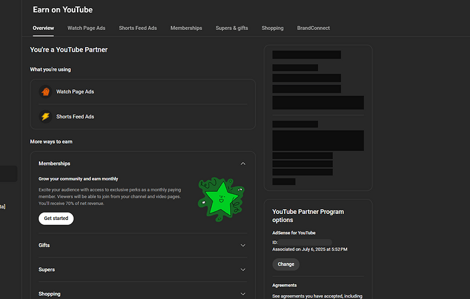
Task: Click the Watch Page Ads icon
Action: (45, 91)
